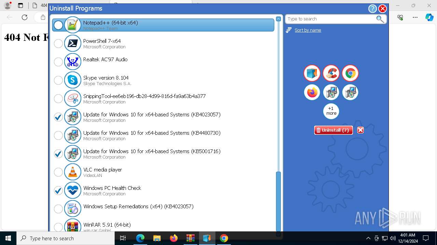Close the Uninstall Programs window

pyautogui.click(x=383, y=9)
